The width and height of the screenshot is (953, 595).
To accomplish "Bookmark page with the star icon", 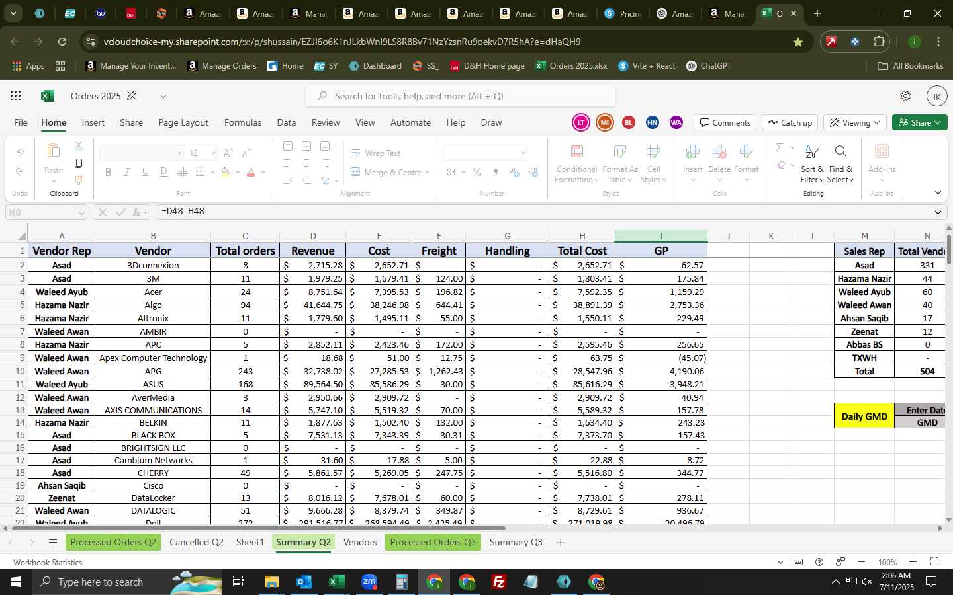I will [798, 42].
